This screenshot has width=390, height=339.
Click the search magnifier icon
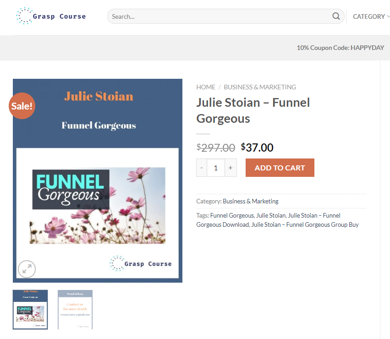(x=336, y=16)
